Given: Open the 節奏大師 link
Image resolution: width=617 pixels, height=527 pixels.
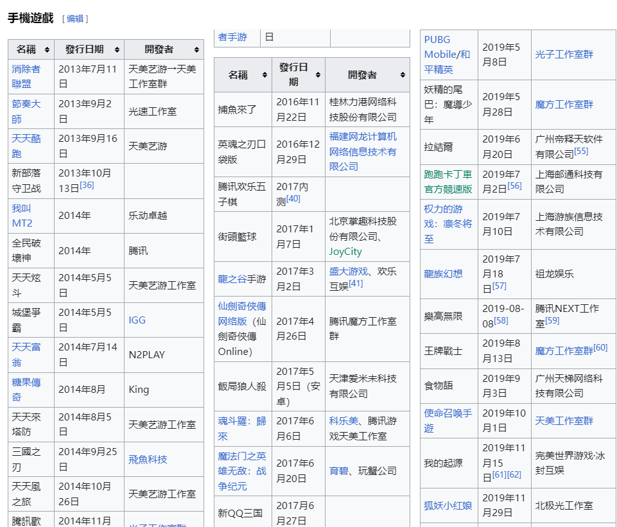Looking at the screenshot, I should [x=26, y=111].
